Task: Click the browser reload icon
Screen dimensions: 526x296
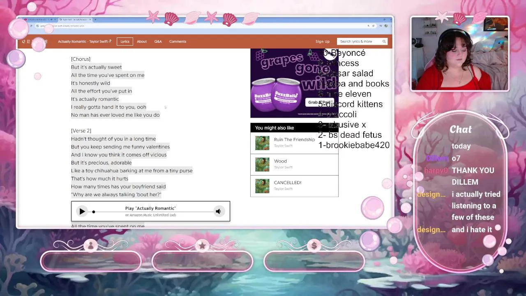Action: tap(31, 26)
